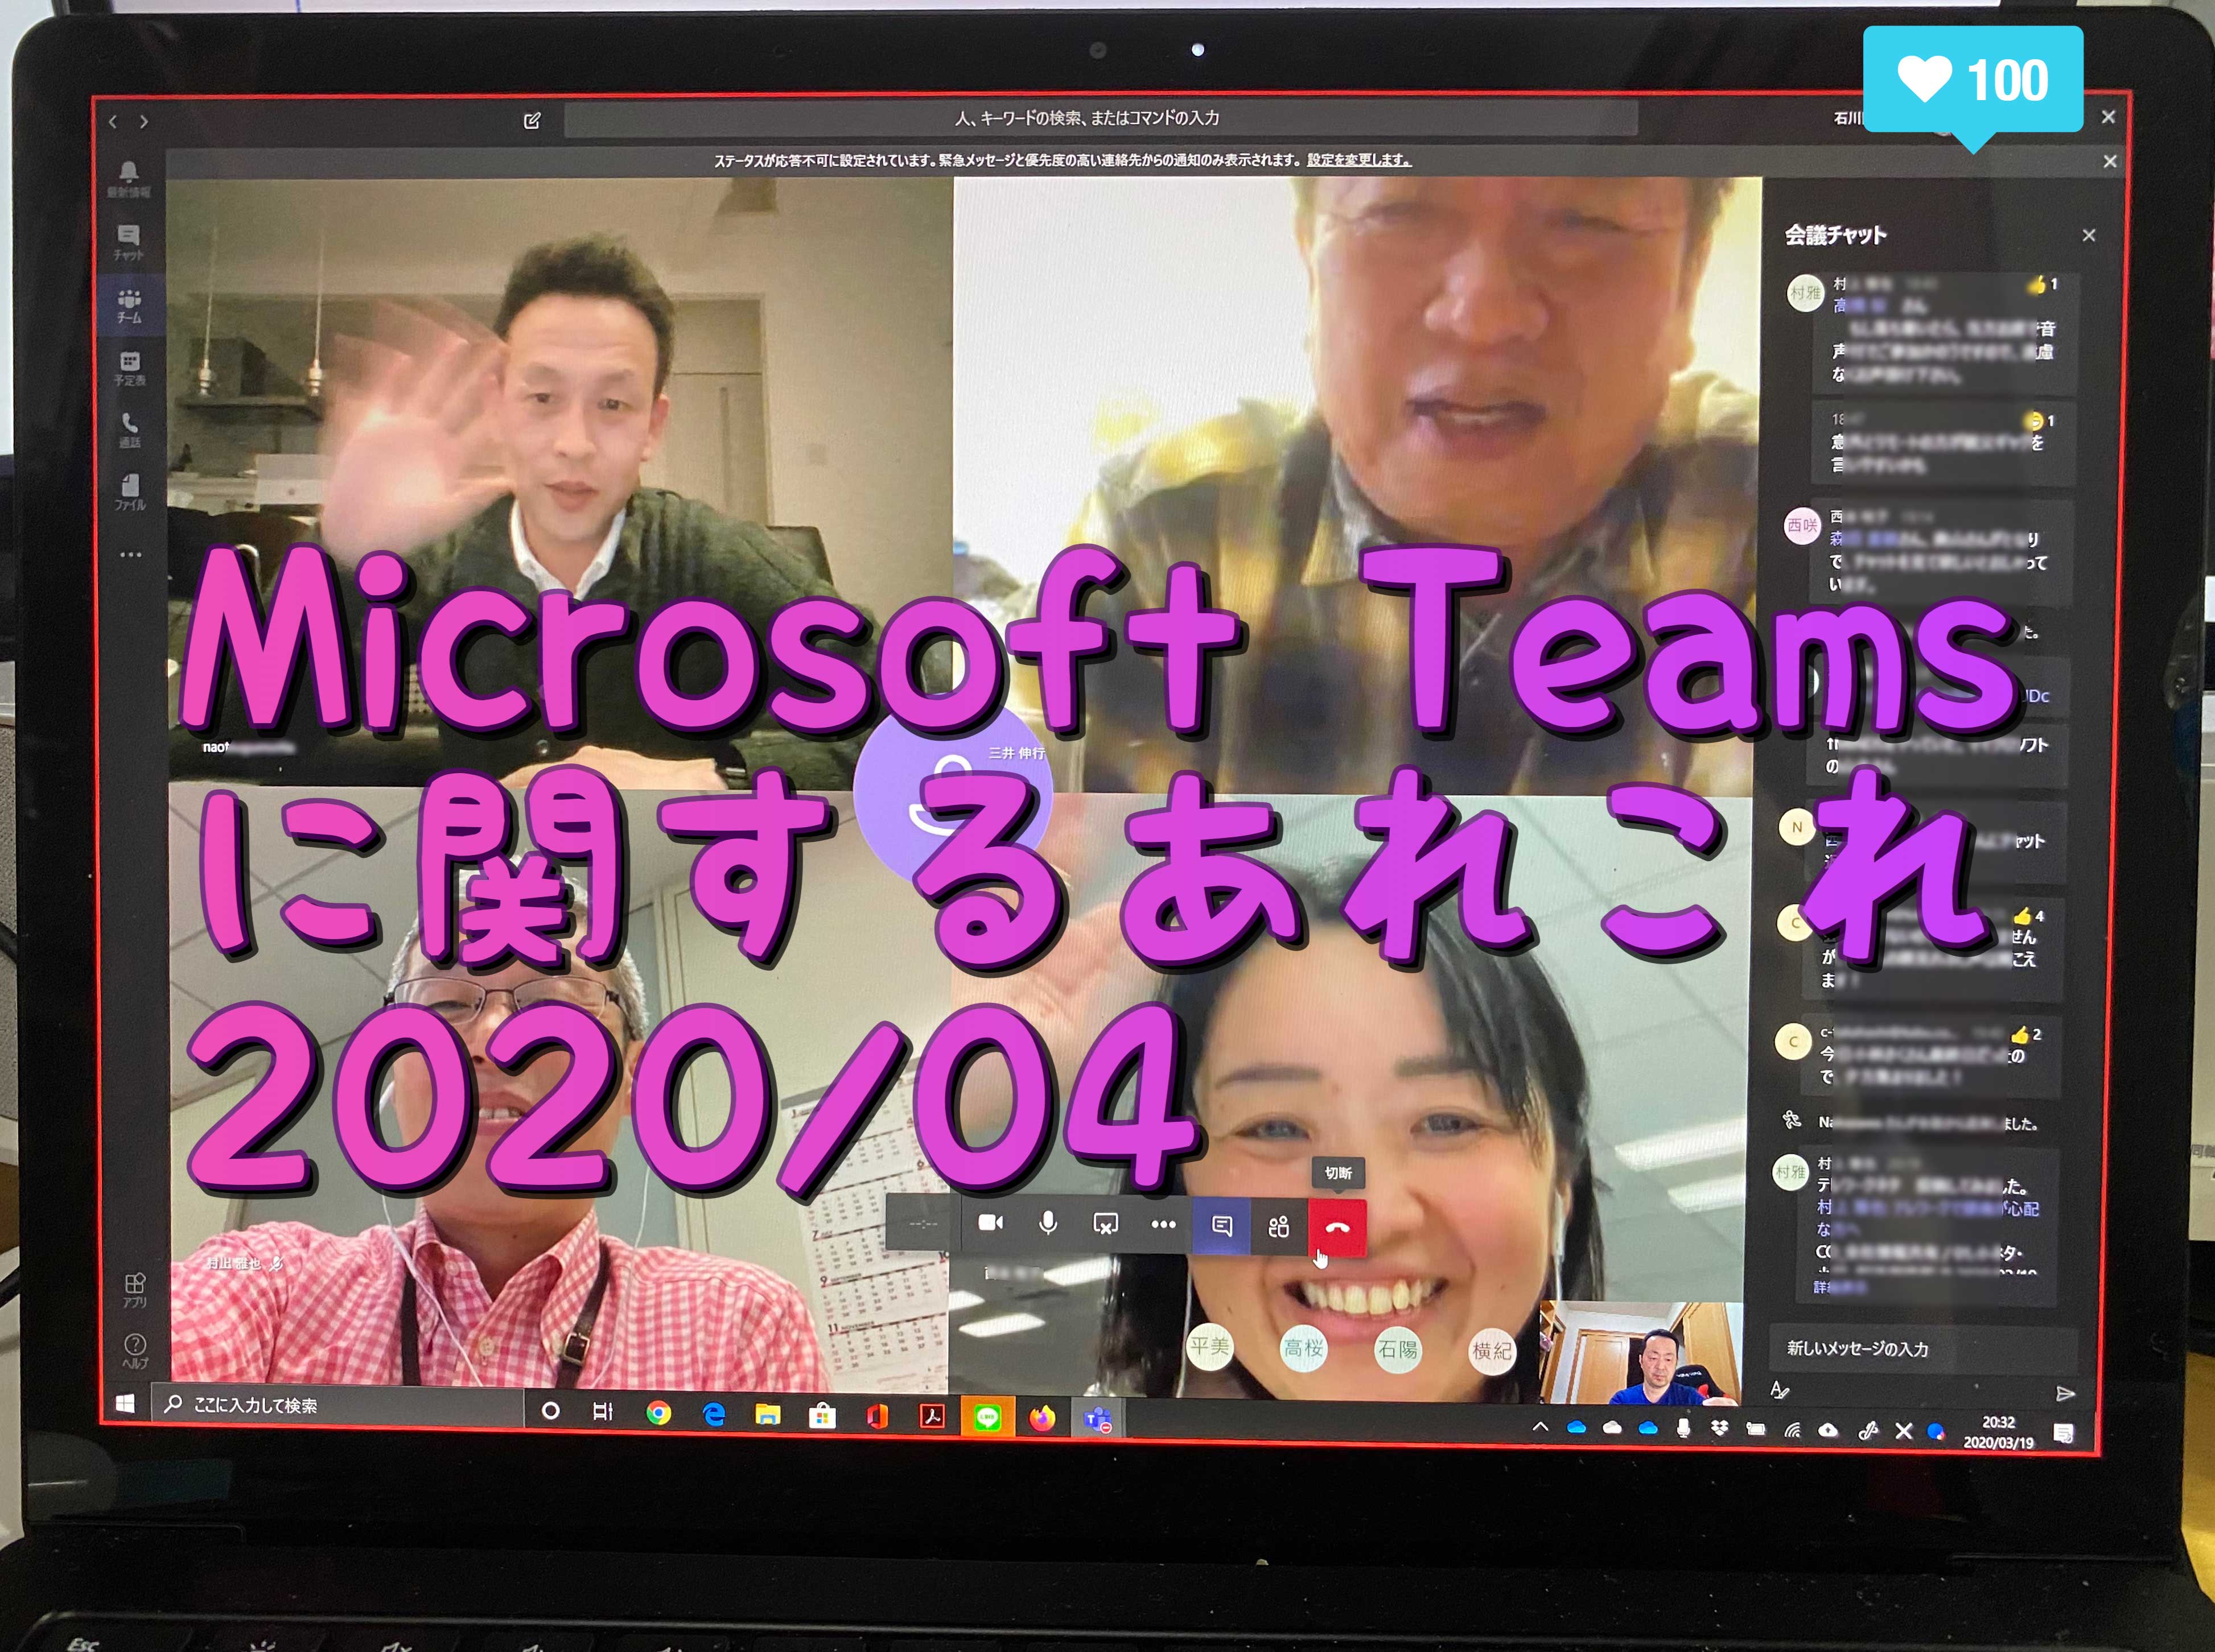Open the LINE app in the taskbar
The image size is (2215, 1652).
[x=986, y=1417]
